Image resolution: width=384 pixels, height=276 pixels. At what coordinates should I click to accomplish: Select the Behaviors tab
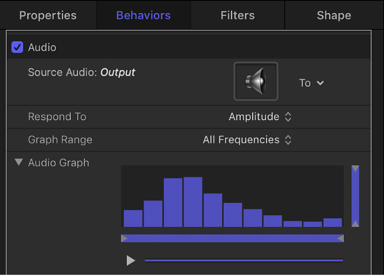click(143, 15)
